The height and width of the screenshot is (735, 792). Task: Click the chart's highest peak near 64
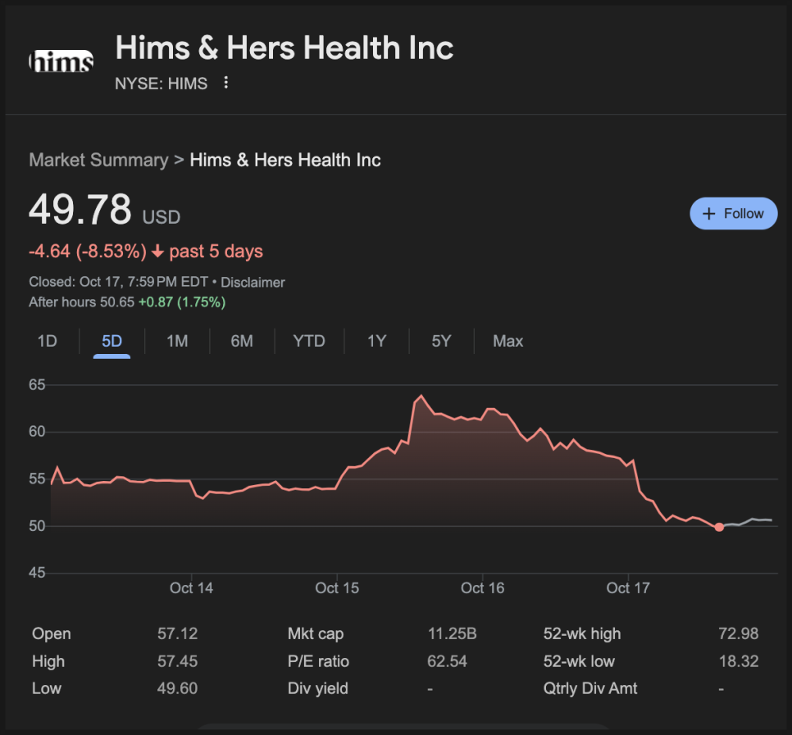[x=421, y=397]
